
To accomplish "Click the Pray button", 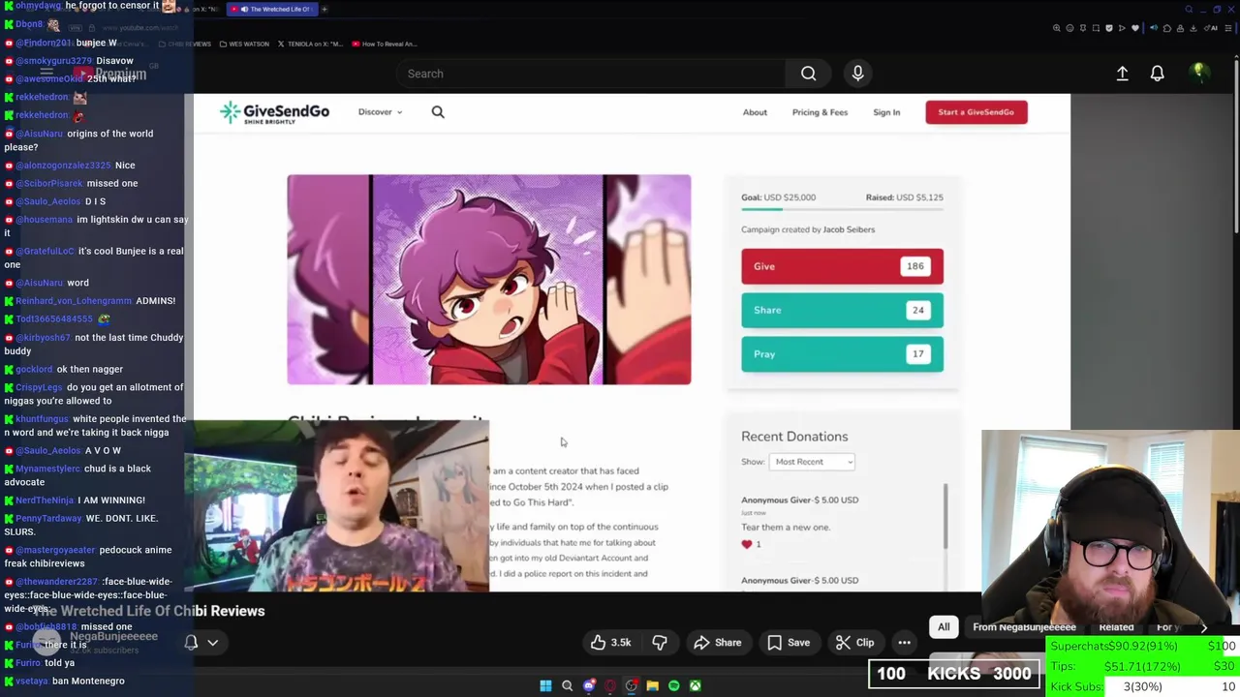I will [842, 354].
